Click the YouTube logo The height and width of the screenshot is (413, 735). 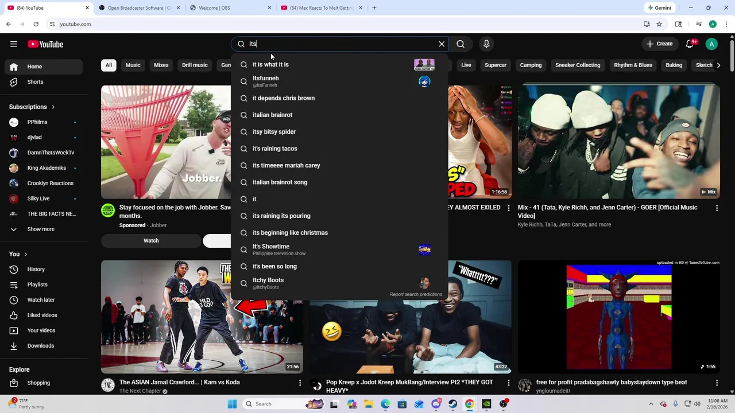45,44
